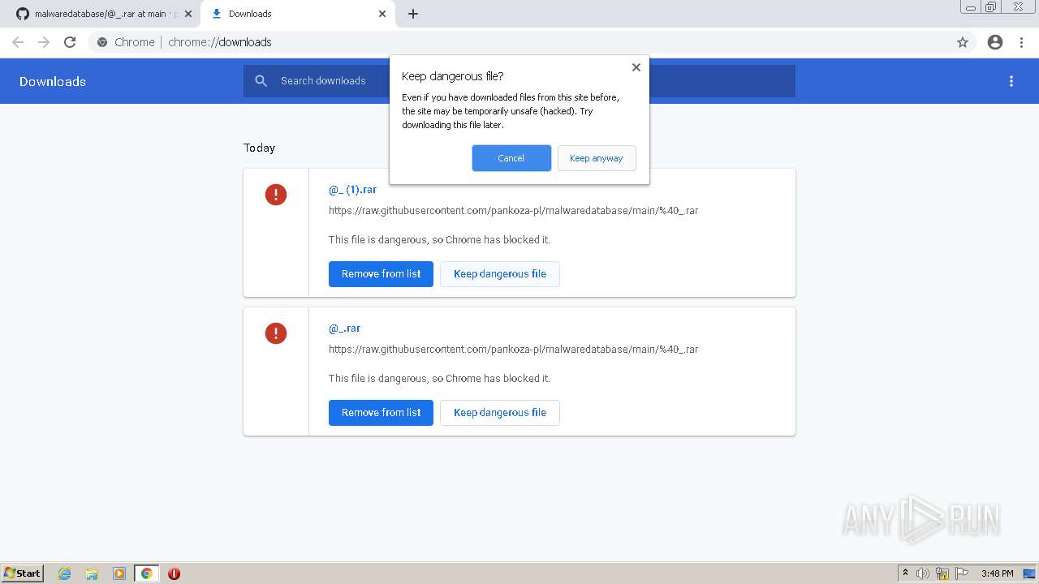Click the 3:48 PM taskbar clock
The width and height of the screenshot is (1039, 584).
pyautogui.click(x=997, y=573)
